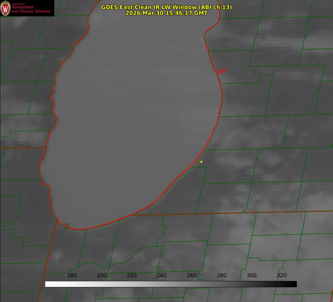Click the yellow dot marker near the shoreline
333x302 pixels.
click(x=201, y=162)
